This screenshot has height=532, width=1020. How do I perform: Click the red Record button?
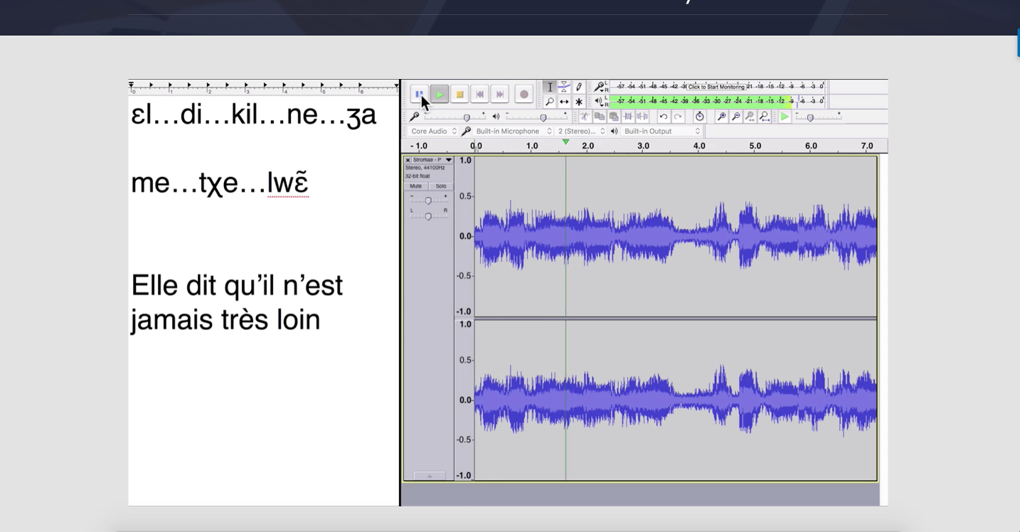tap(524, 95)
